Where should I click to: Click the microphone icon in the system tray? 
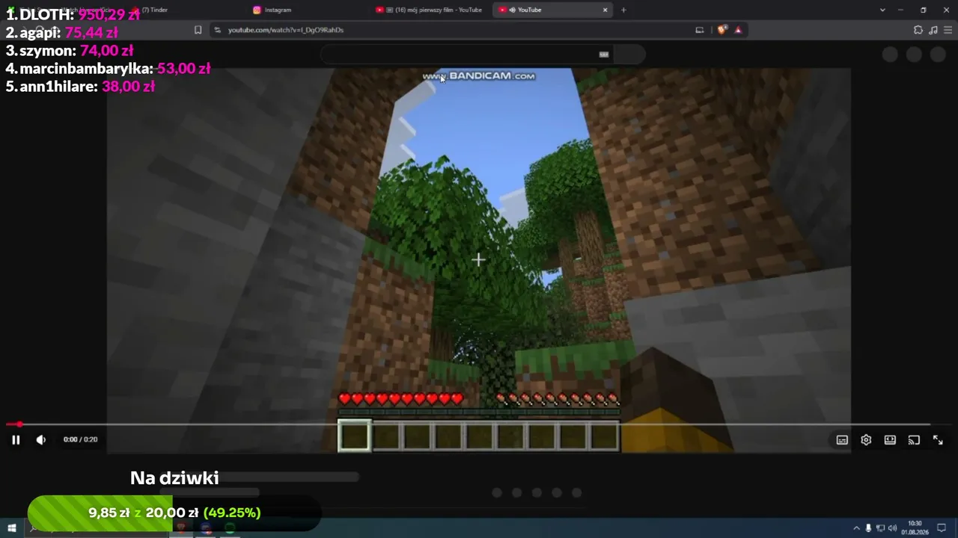[868, 528]
